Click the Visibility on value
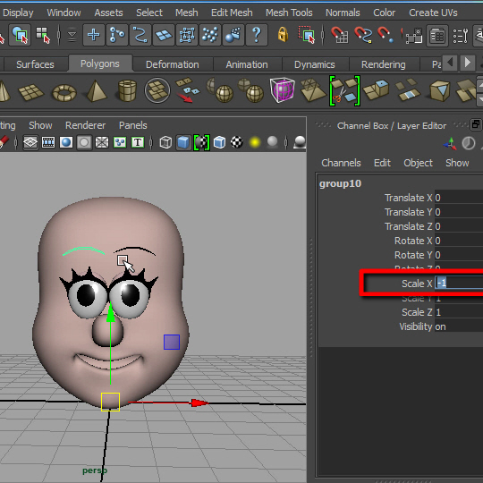The height and width of the screenshot is (483, 483). pyautogui.click(x=459, y=326)
